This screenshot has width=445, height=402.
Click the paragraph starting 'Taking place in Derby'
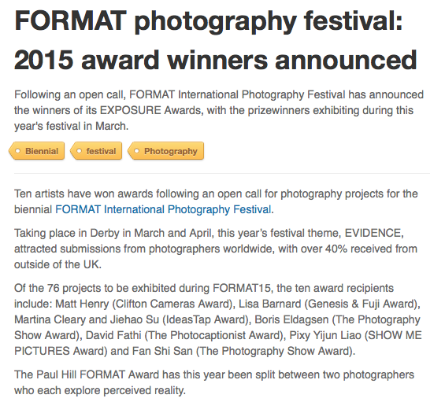[x=216, y=249]
